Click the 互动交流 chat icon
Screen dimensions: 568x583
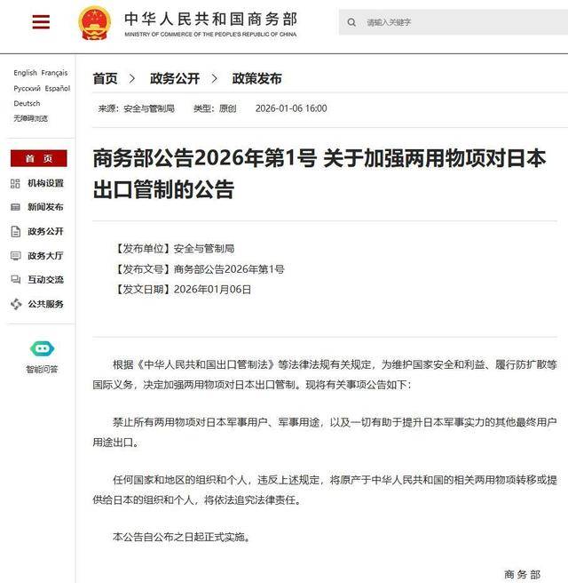coord(16,280)
